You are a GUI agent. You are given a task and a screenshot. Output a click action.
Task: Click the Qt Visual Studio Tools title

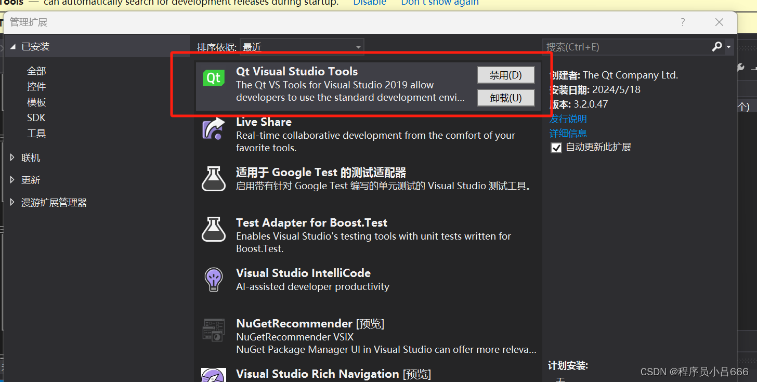297,71
